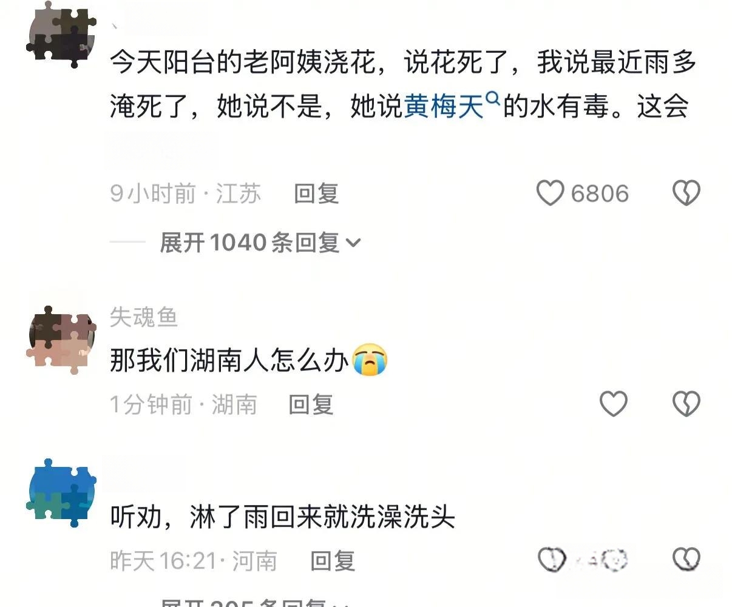View 失魂鱼's puzzle avatar
This screenshot has width=732, height=607.
click(62, 341)
